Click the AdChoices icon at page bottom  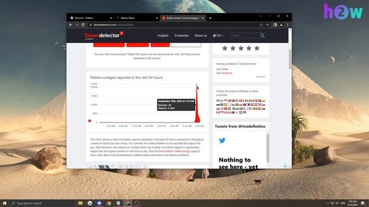point(285,166)
